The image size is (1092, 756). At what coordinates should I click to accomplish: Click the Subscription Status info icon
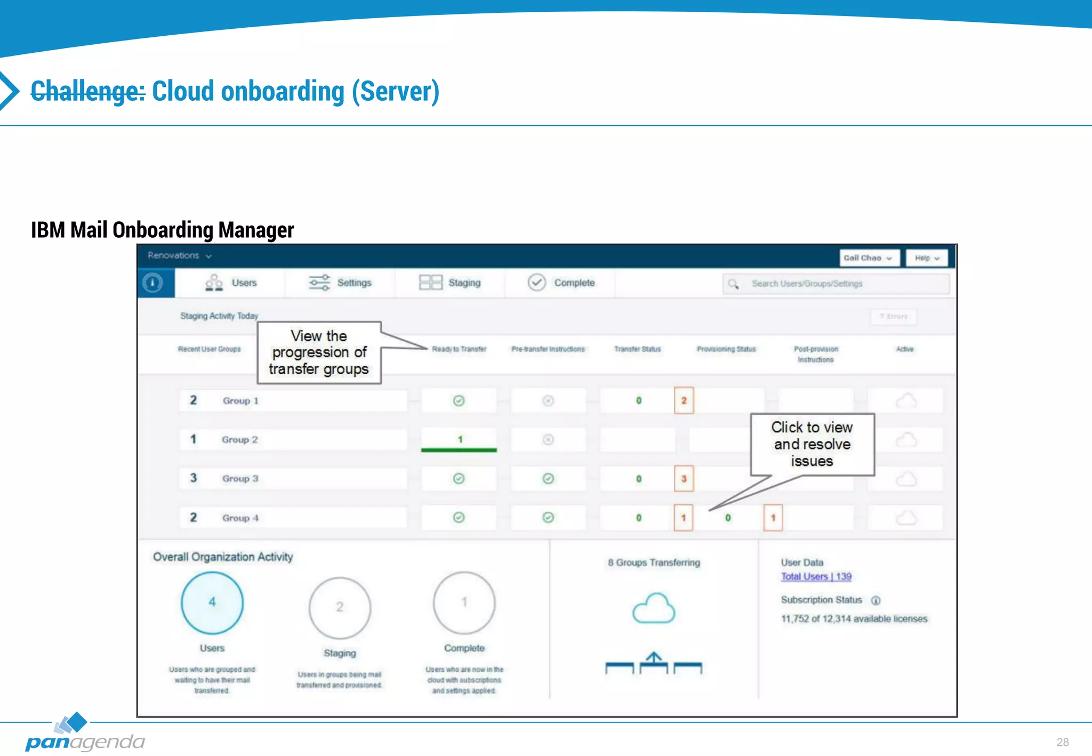pos(876,600)
